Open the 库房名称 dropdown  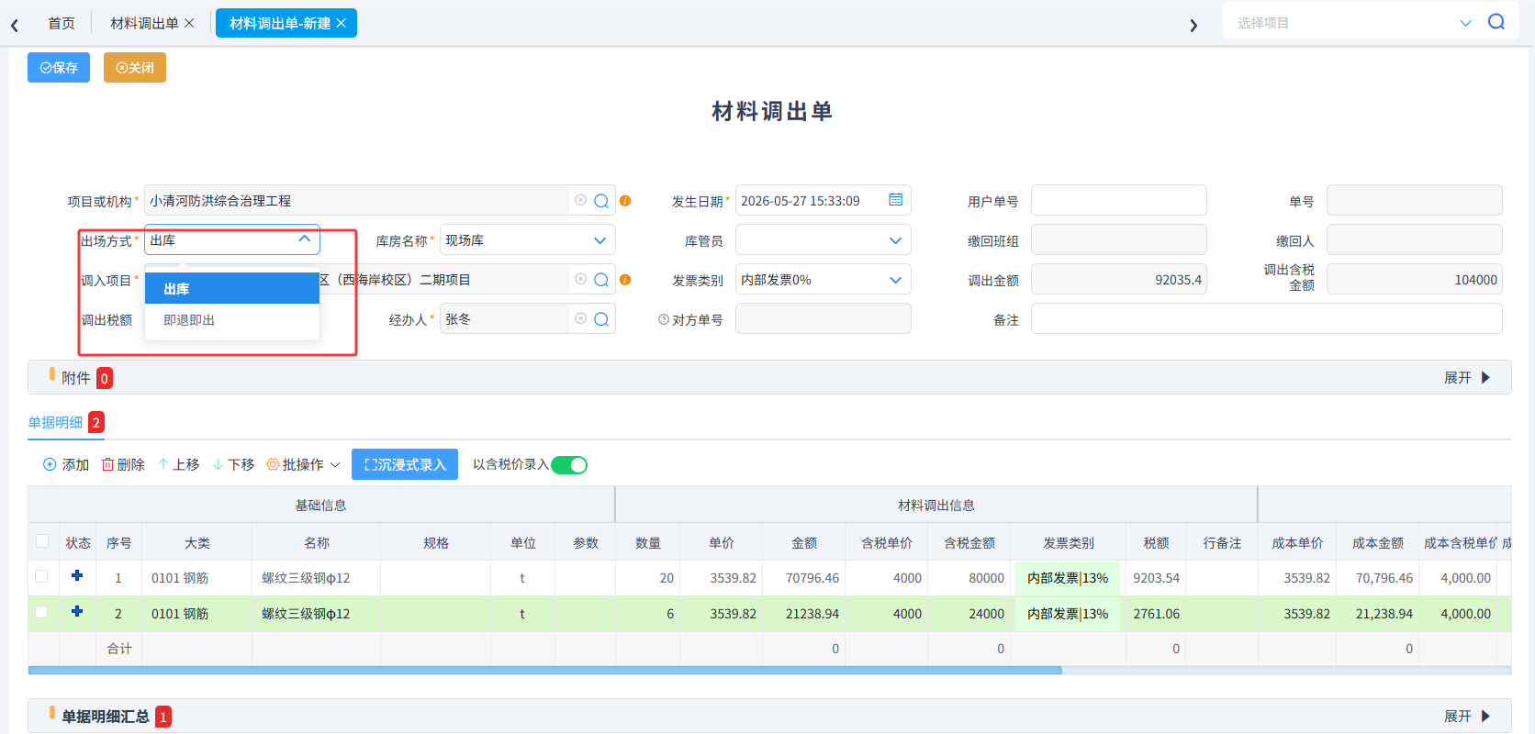click(x=599, y=240)
